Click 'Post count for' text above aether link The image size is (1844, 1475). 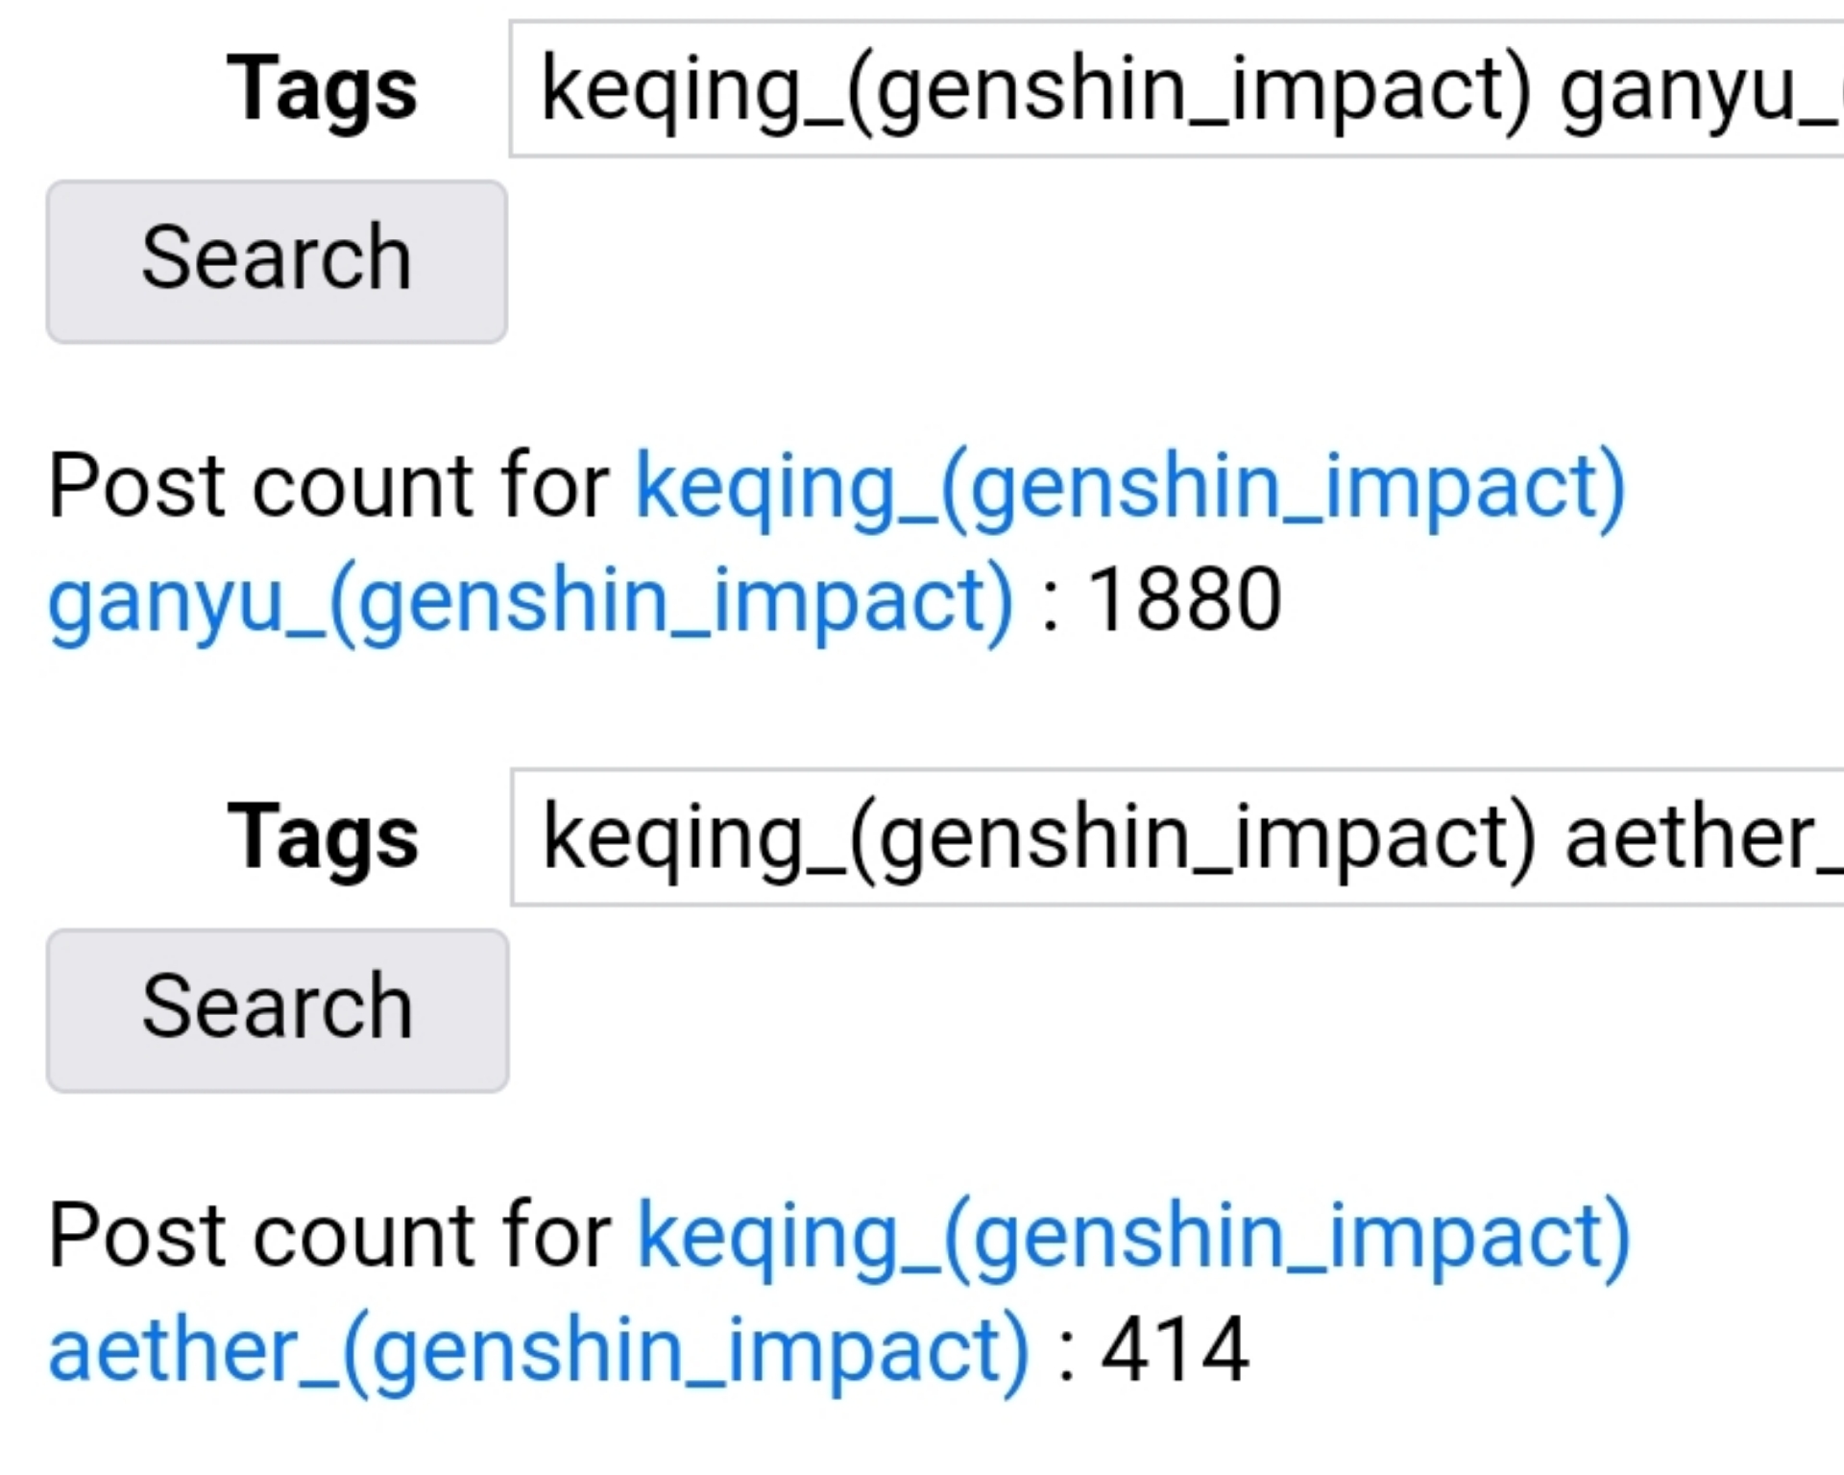[329, 1235]
